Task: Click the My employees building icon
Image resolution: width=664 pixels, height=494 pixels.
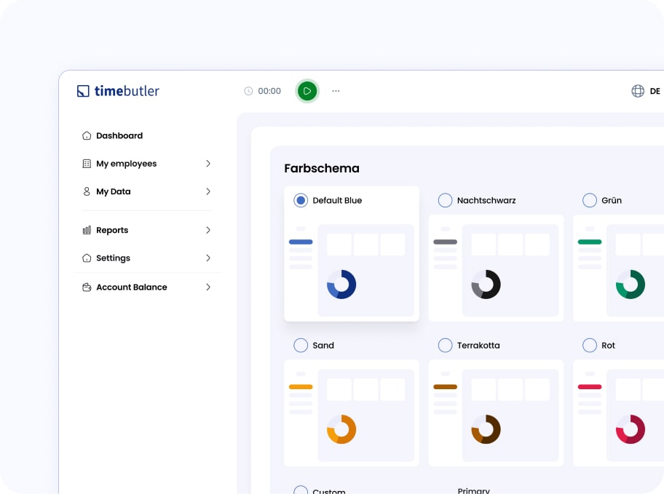Action: (x=87, y=164)
